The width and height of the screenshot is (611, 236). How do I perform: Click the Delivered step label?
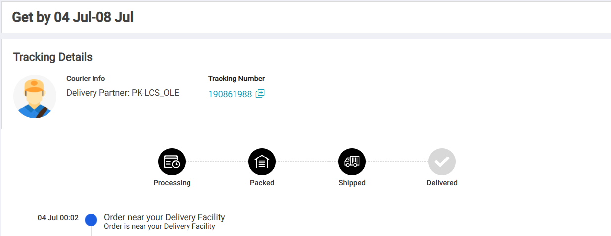pos(442,183)
